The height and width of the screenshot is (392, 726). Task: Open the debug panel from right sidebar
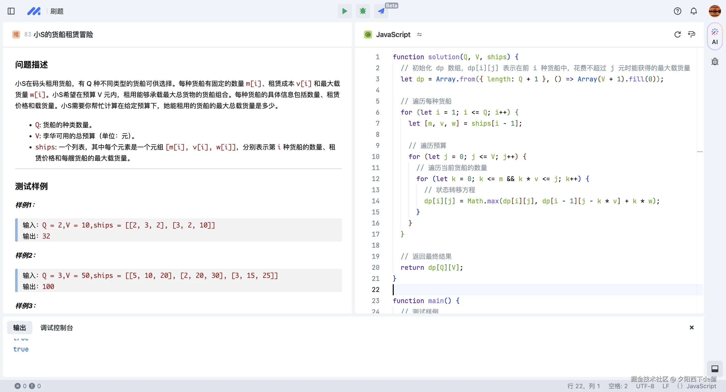[x=714, y=62]
